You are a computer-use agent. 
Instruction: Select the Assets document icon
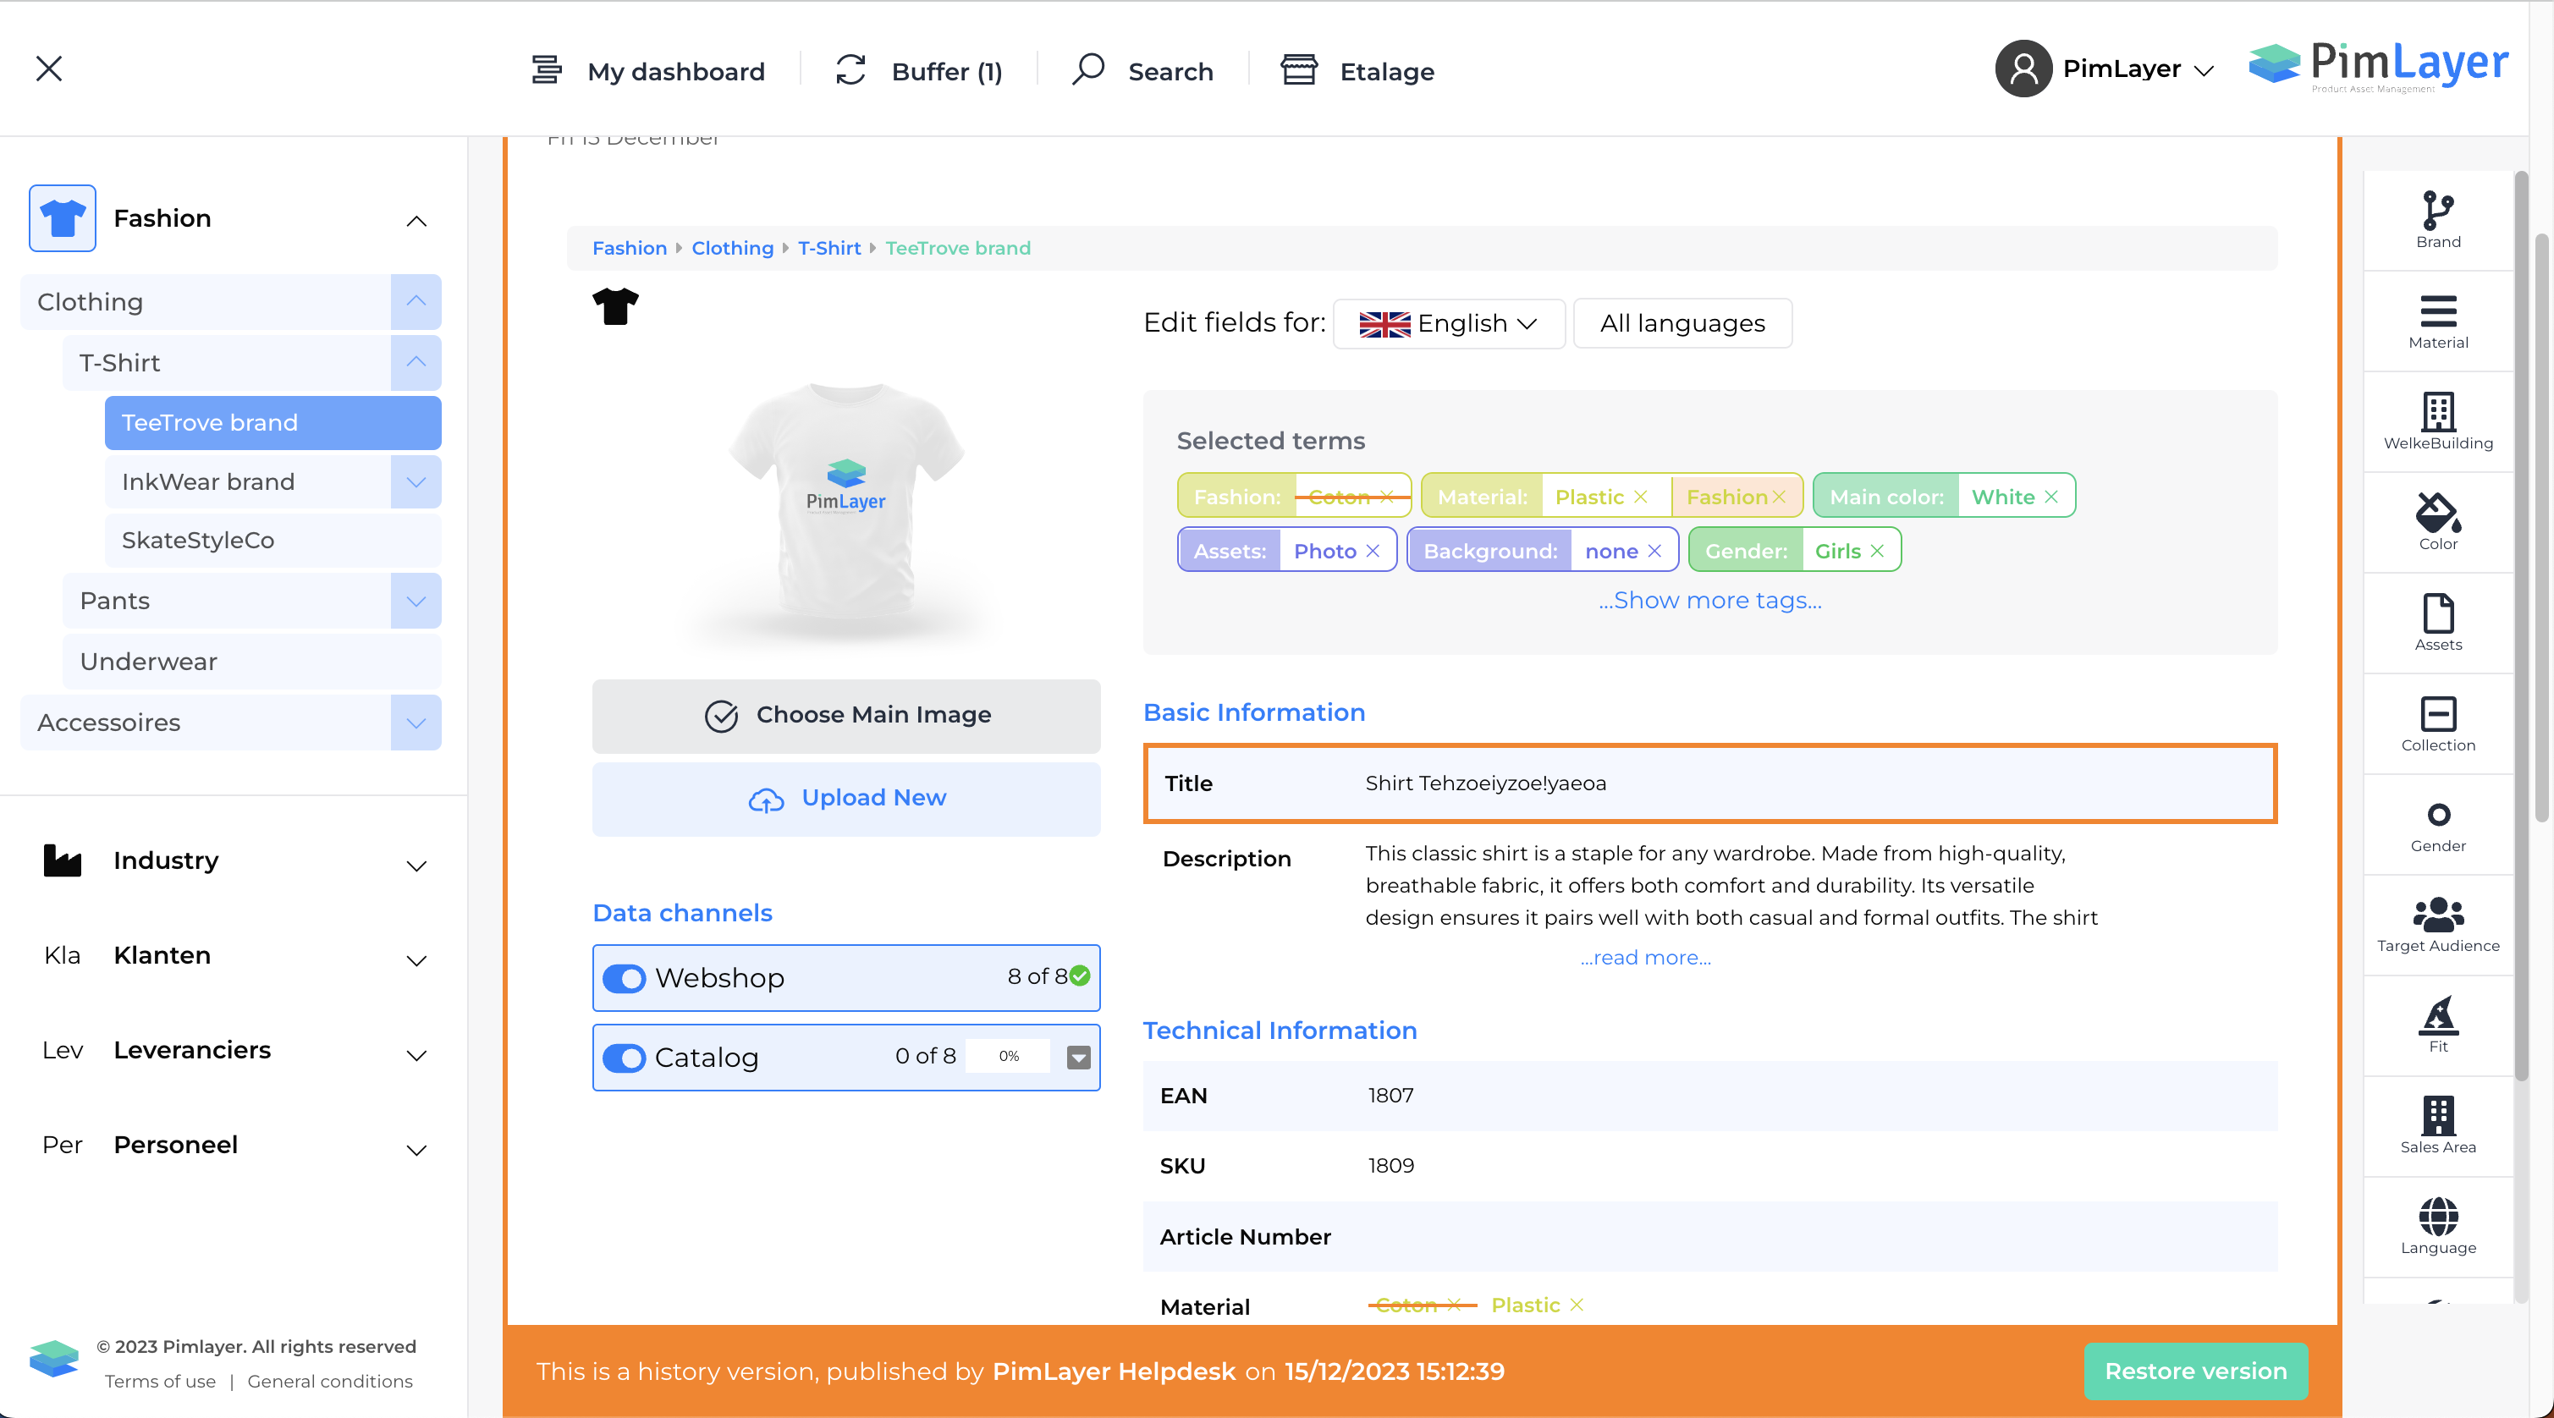click(x=2437, y=621)
